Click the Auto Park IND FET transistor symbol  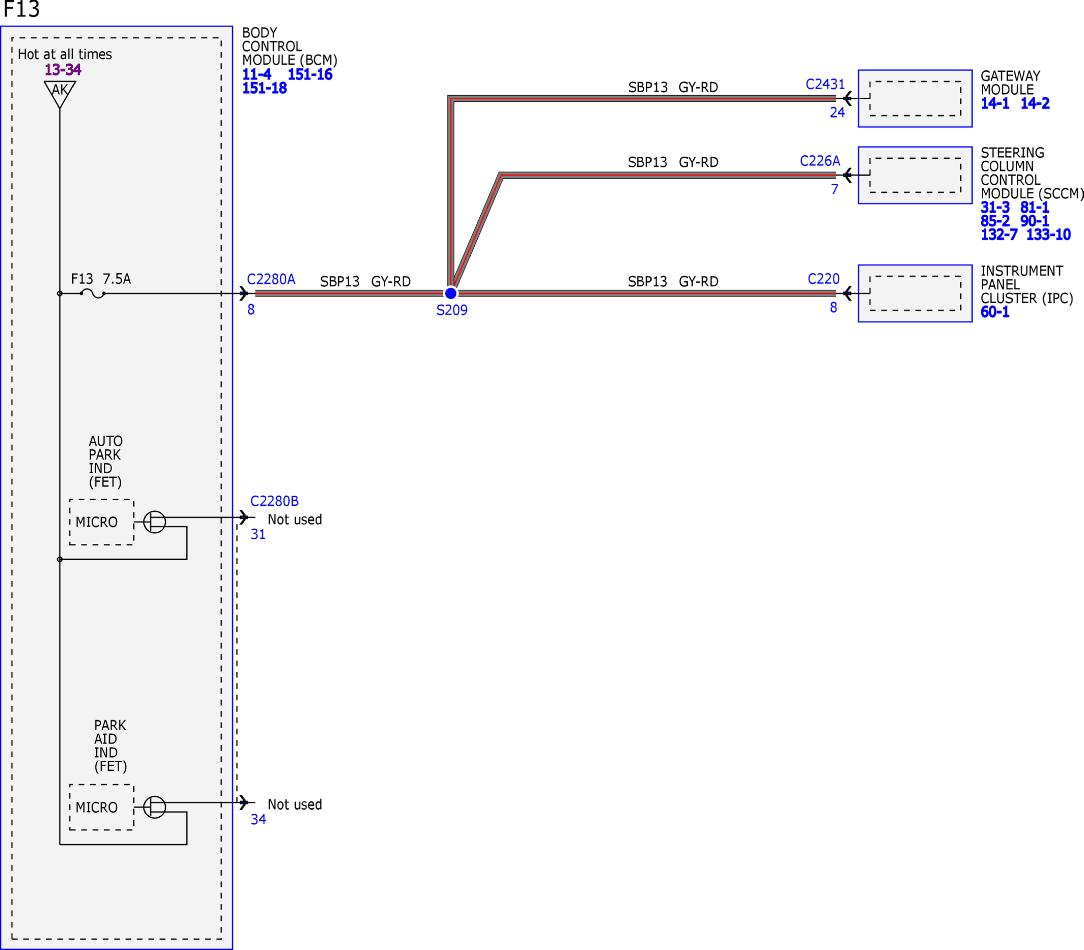(155, 522)
